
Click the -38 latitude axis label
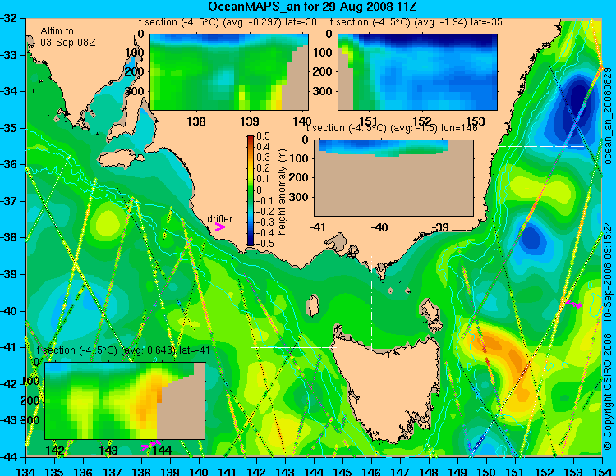[8, 237]
